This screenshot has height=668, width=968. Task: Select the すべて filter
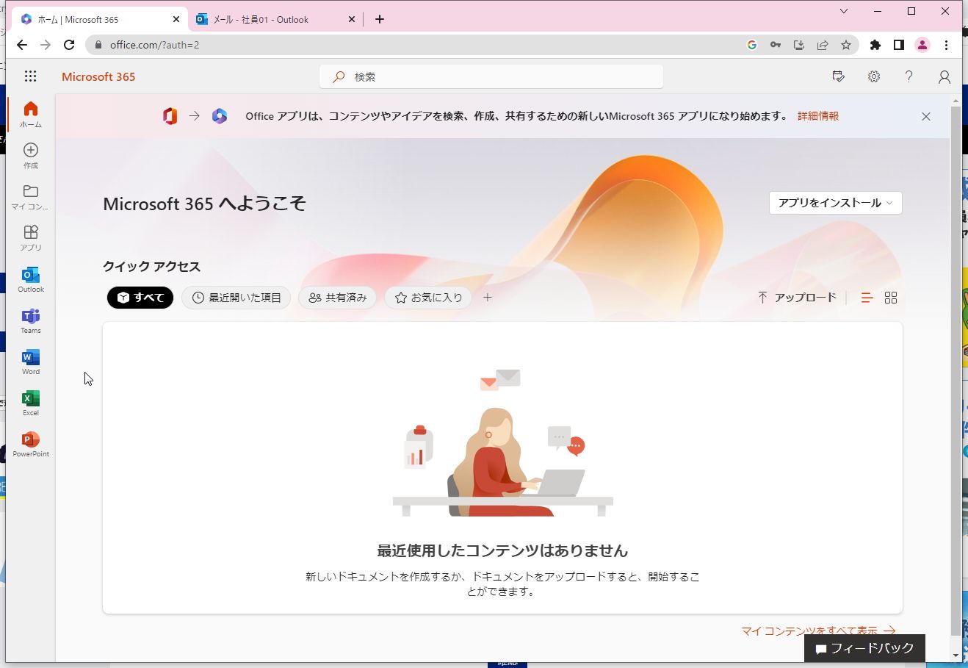[x=140, y=298]
